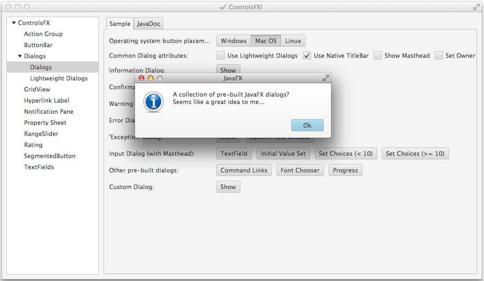Close the JavaFX dialog with red button
484x281 pixels.
(141, 79)
